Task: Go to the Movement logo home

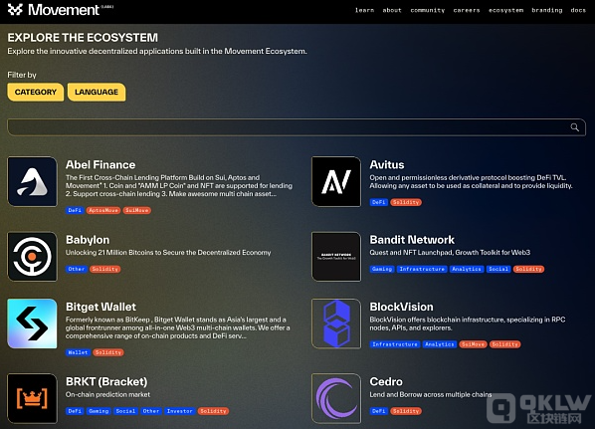Action: (x=60, y=10)
